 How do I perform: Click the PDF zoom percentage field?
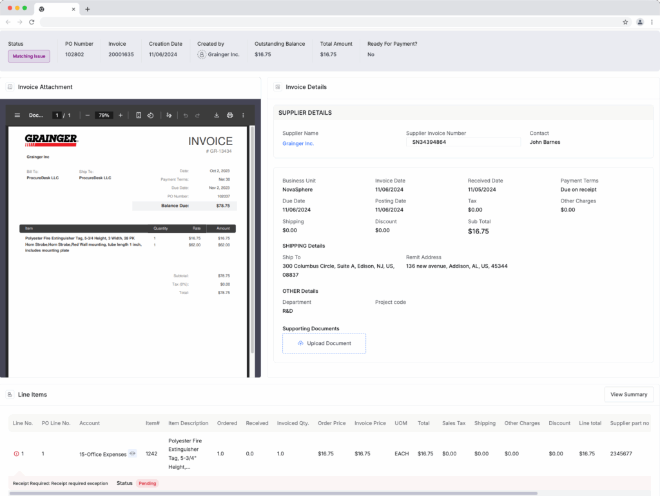coord(104,115)
